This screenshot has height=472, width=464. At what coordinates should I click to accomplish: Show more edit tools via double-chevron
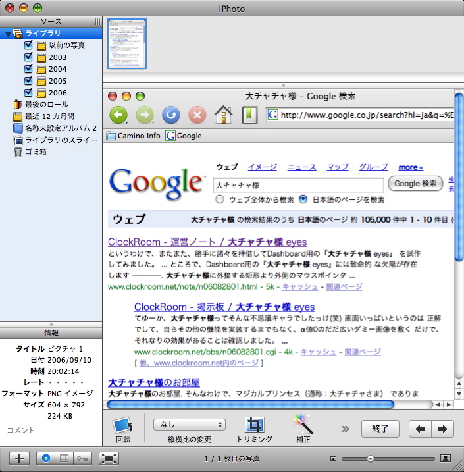346,429
